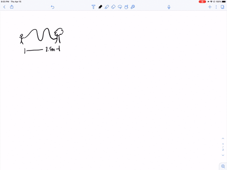Open the three-dot more options menu

point(216,7)
